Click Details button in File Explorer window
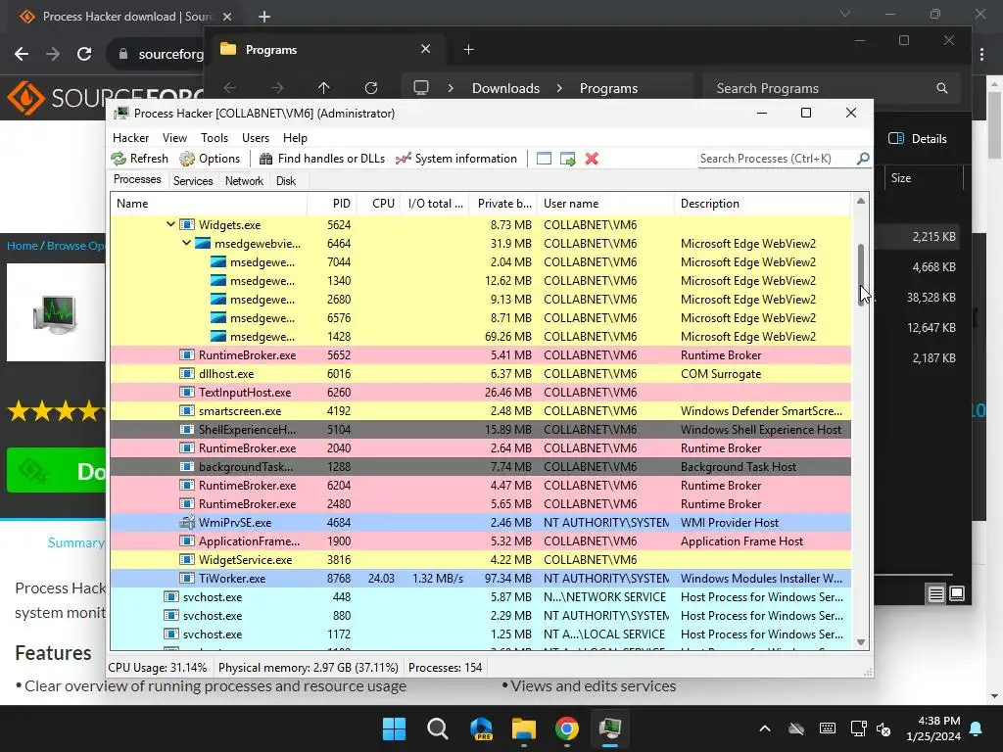 click(x=918, y=139)
